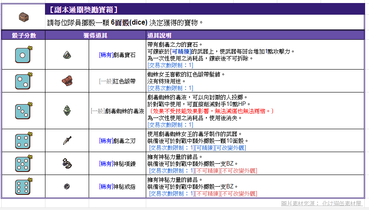Select the dice face showing two pips
The width and height of the screenshot is (369, 210).
[x=23, y=81]
